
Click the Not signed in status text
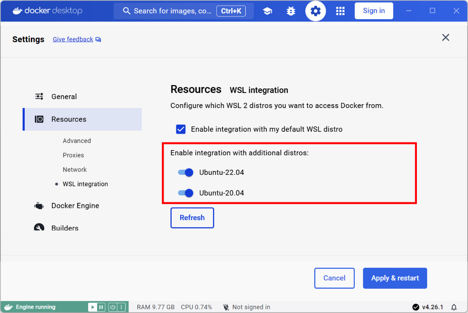pyautogui.click(x=251, y=307)
